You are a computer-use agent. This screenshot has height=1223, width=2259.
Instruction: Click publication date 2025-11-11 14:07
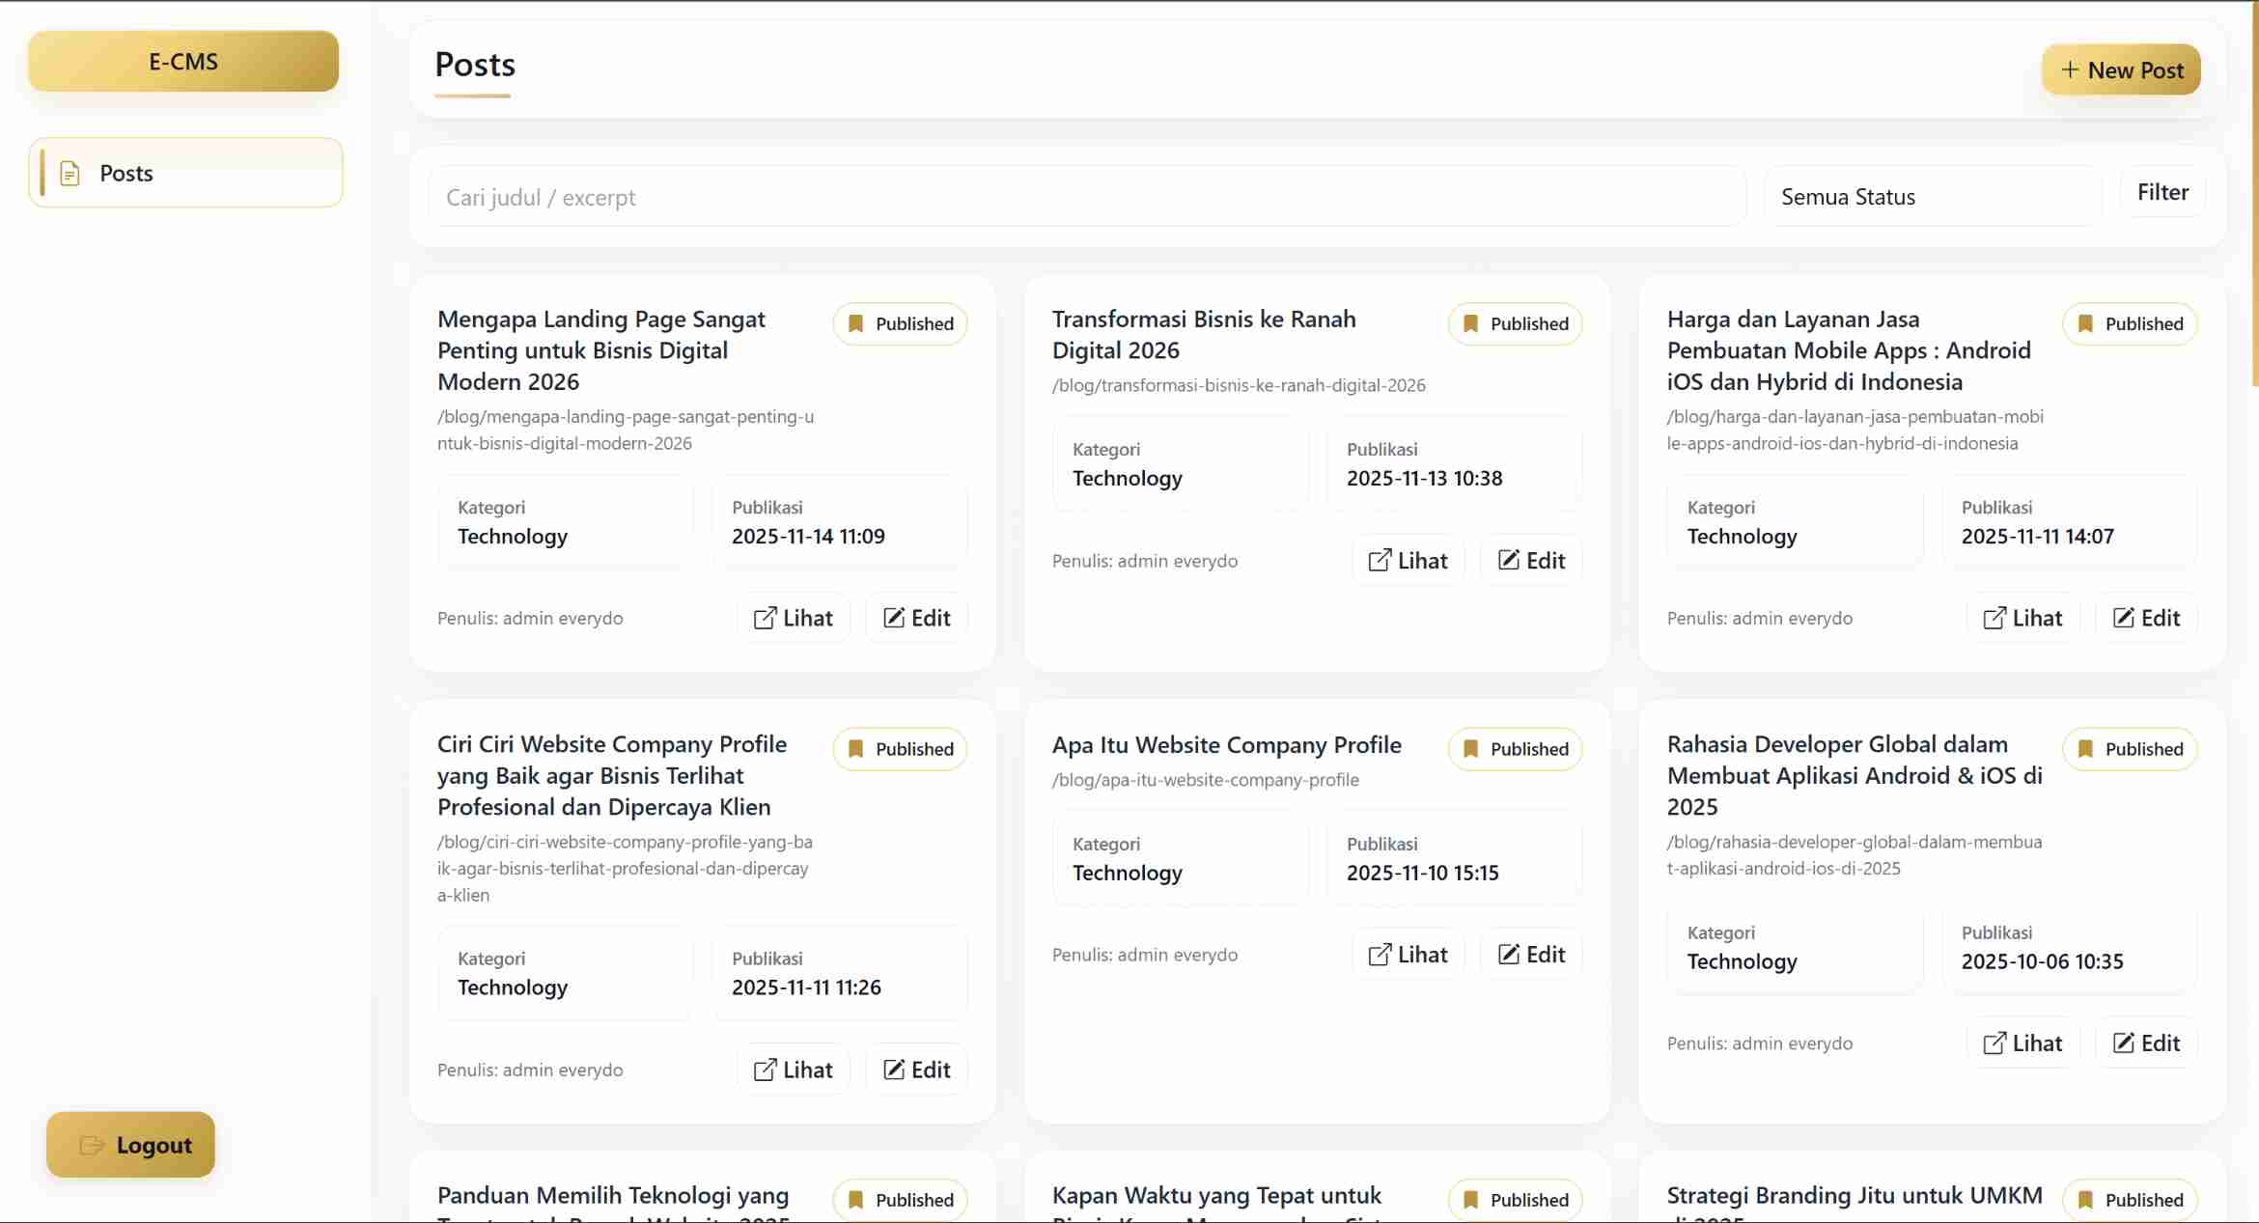coord(2038,536)
